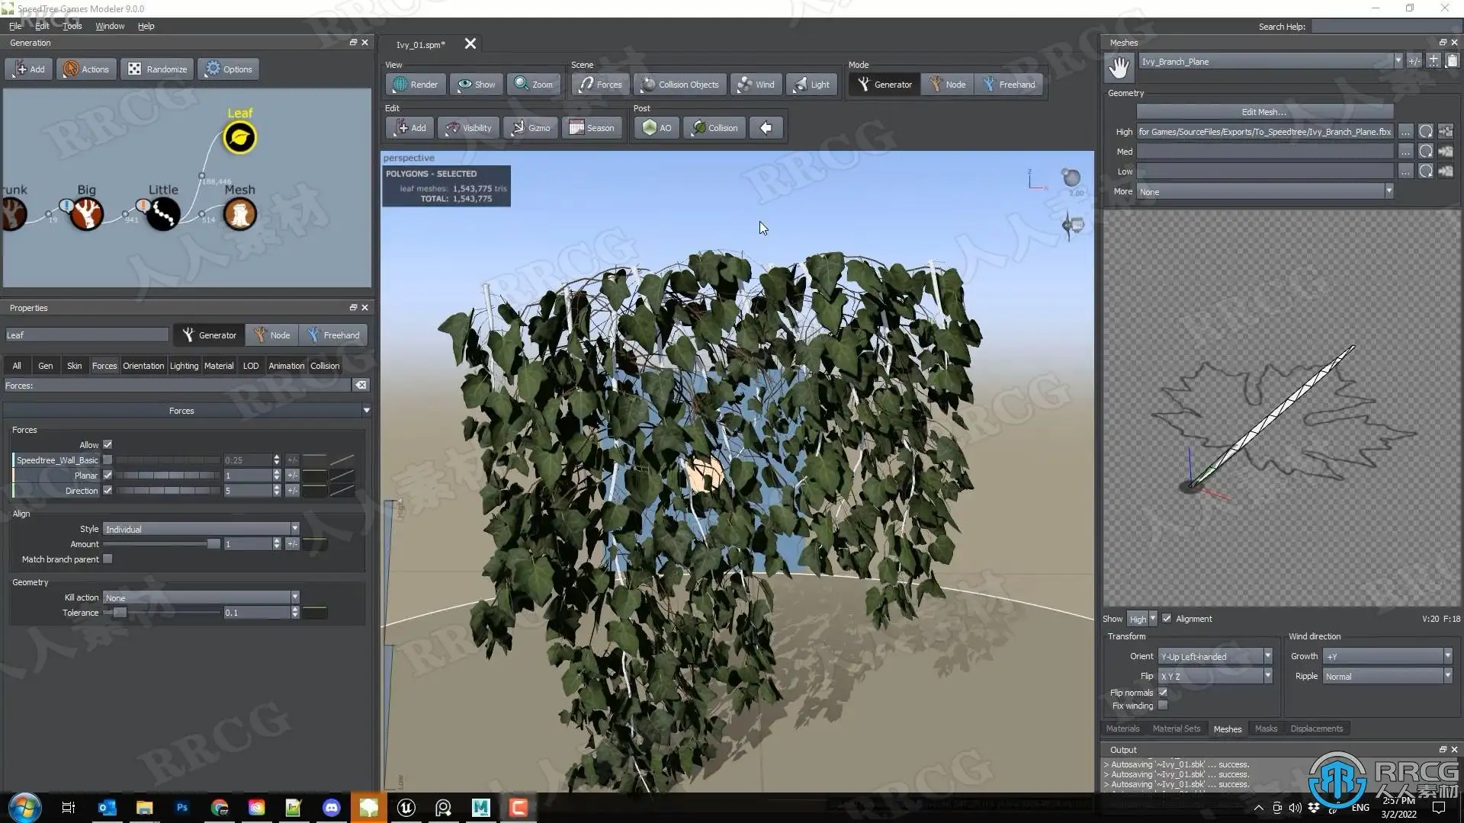Toggle the Direction force checkbox
This screenshot has height=823, width=1464.
[108, 491]
